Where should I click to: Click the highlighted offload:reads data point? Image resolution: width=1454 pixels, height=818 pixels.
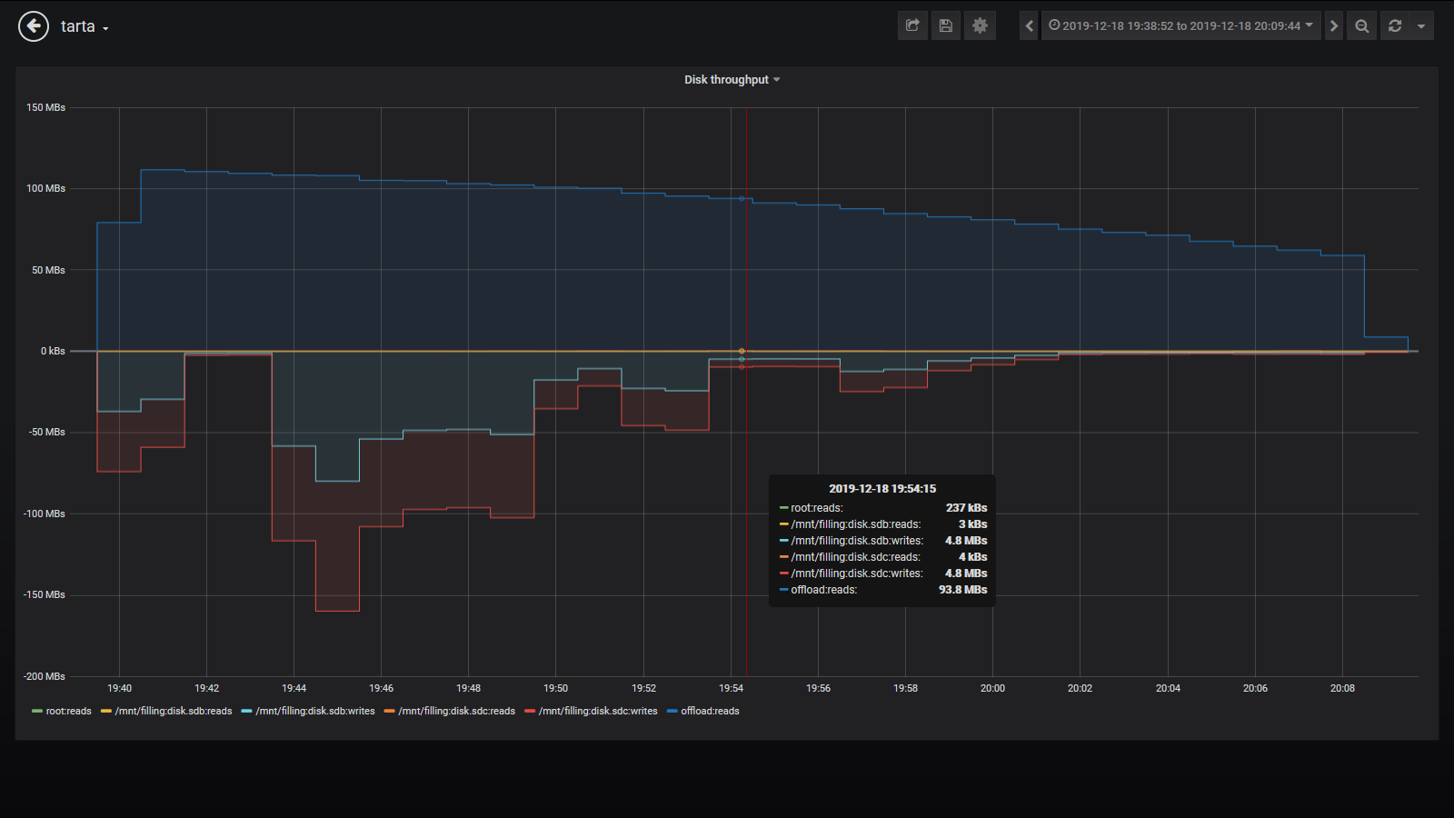742,198
